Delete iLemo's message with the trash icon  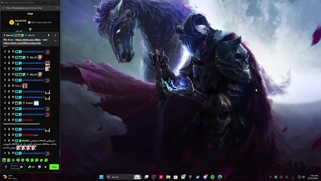coord(5,103)
